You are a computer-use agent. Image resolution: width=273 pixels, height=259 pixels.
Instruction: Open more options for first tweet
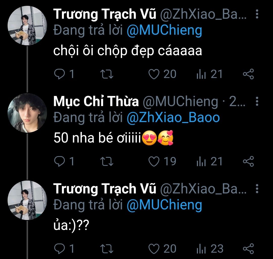[257, 14]
